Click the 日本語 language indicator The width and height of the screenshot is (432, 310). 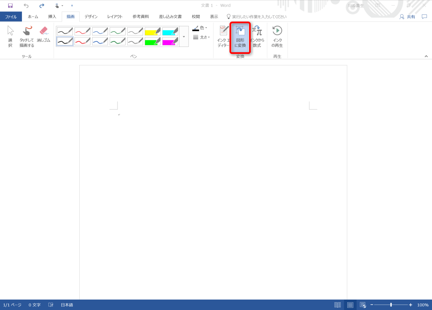coord(67,305)
